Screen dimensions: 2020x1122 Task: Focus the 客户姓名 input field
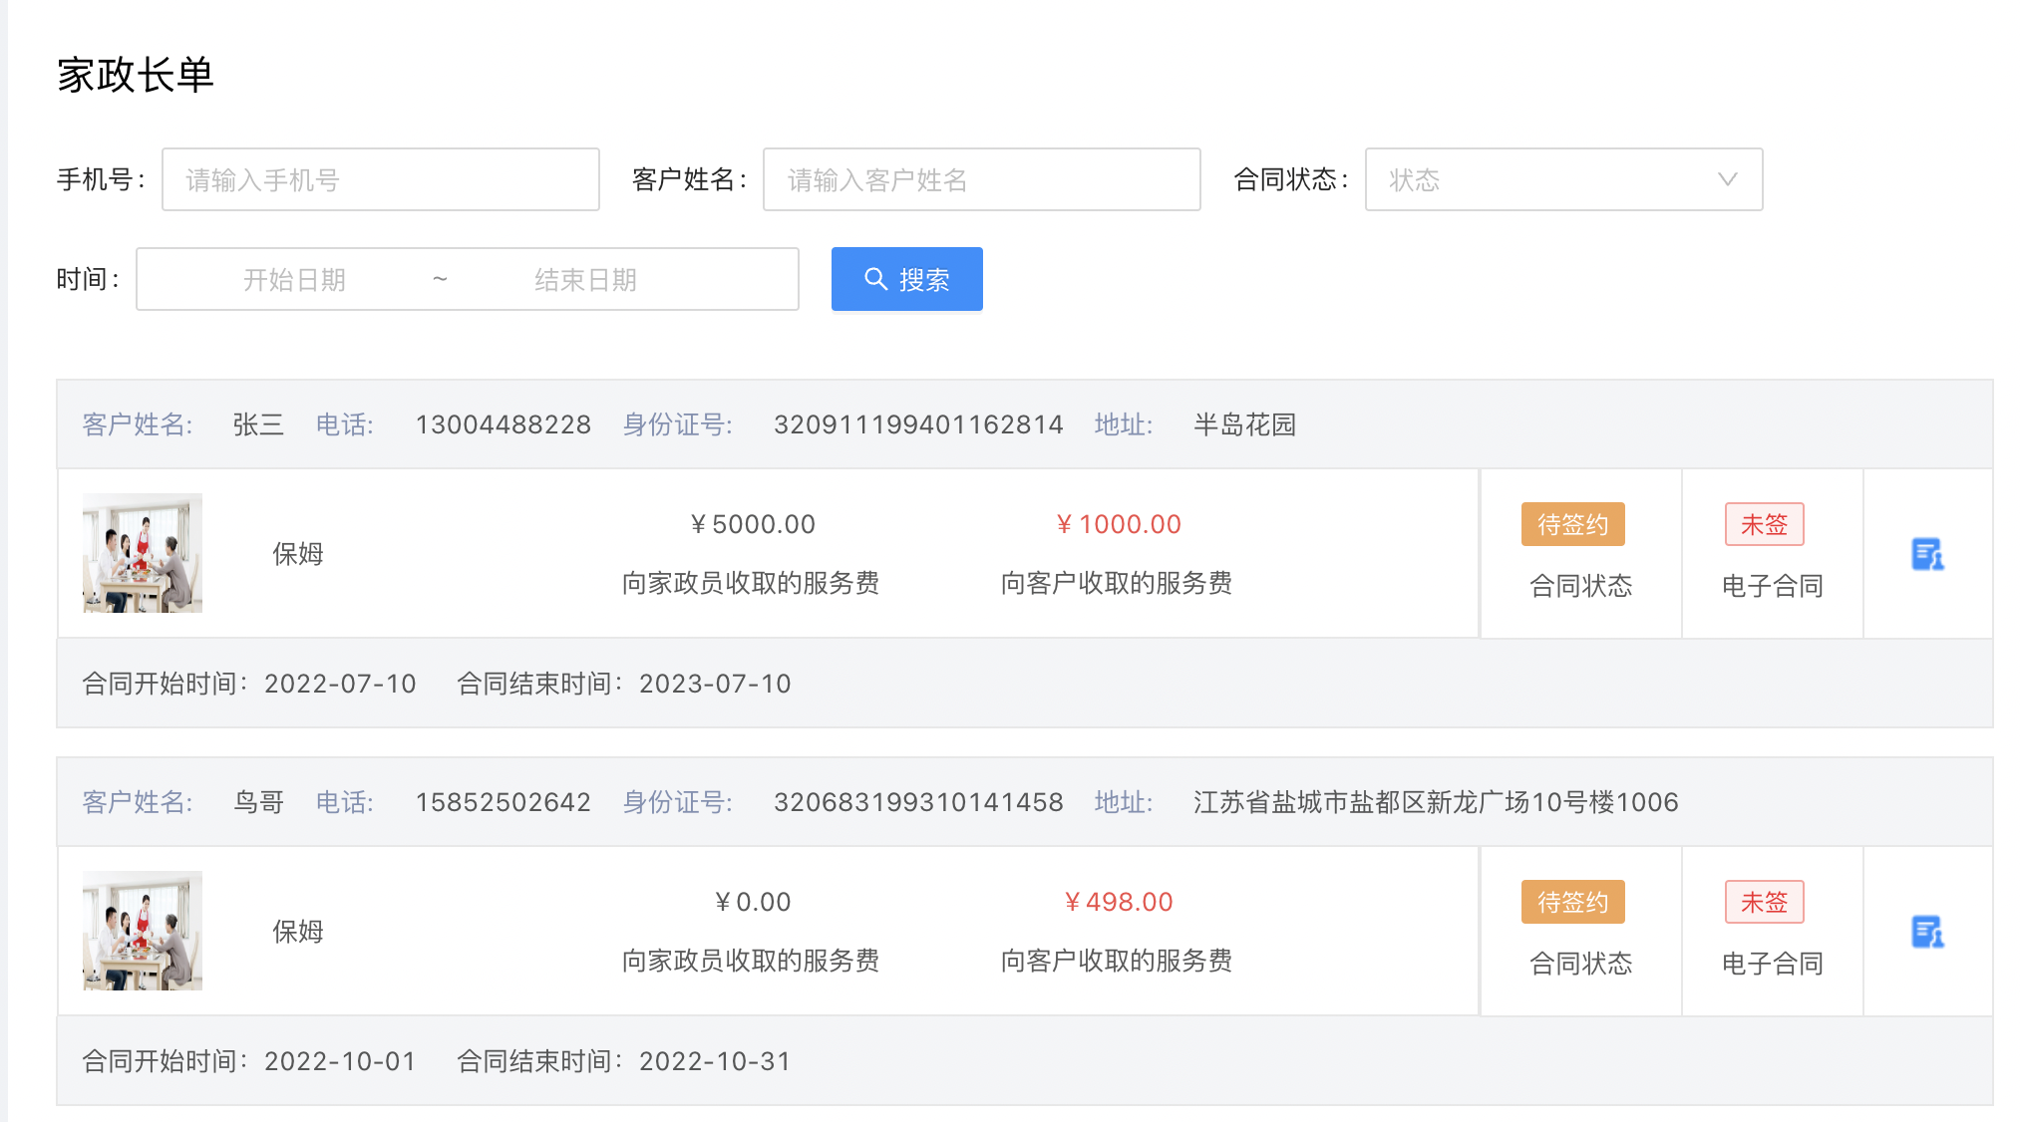click(x=980, y=179)
